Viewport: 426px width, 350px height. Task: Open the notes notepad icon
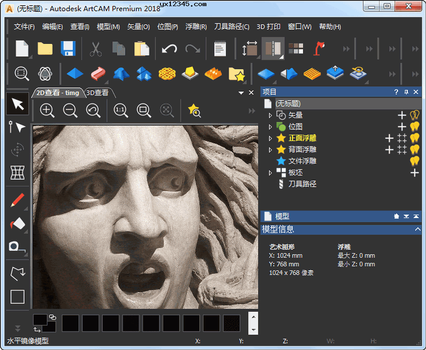(x=220, y=49)
